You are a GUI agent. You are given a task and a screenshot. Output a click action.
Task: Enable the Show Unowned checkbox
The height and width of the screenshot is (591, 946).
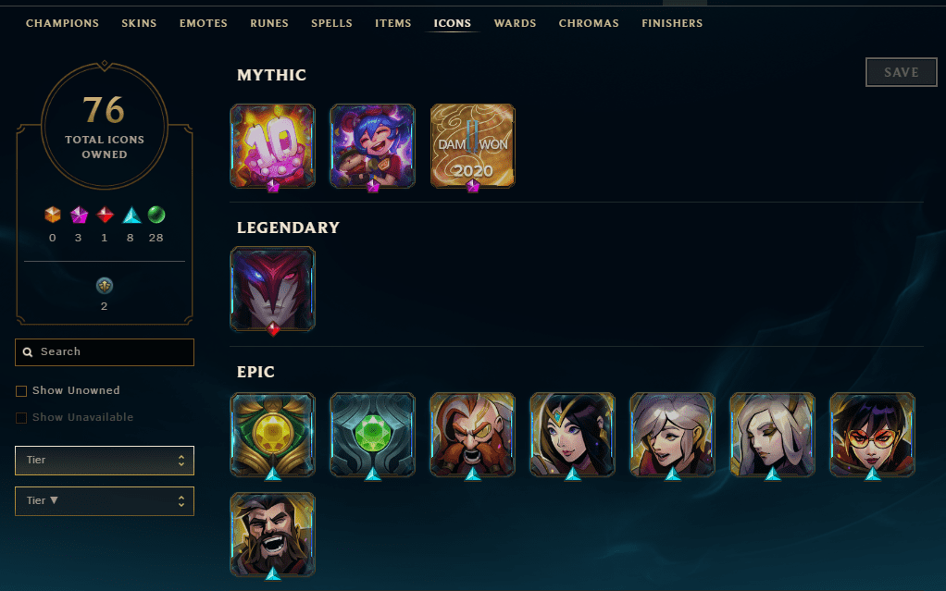(21, 391)
